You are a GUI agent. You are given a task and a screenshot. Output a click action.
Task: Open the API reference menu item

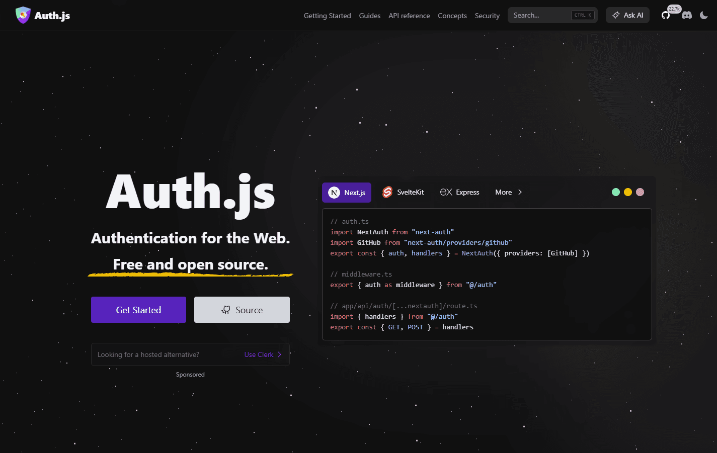409,16
